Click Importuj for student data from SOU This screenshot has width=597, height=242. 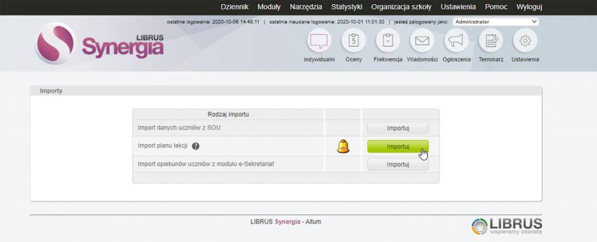[x=398, y=128]
